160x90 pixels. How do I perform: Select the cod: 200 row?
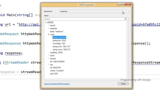(x=54, y=73)
